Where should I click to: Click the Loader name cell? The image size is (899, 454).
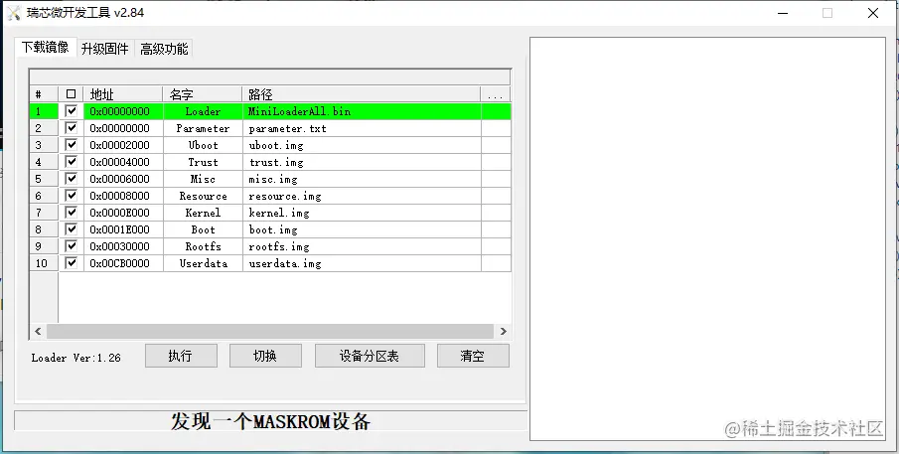click(203, 111)
